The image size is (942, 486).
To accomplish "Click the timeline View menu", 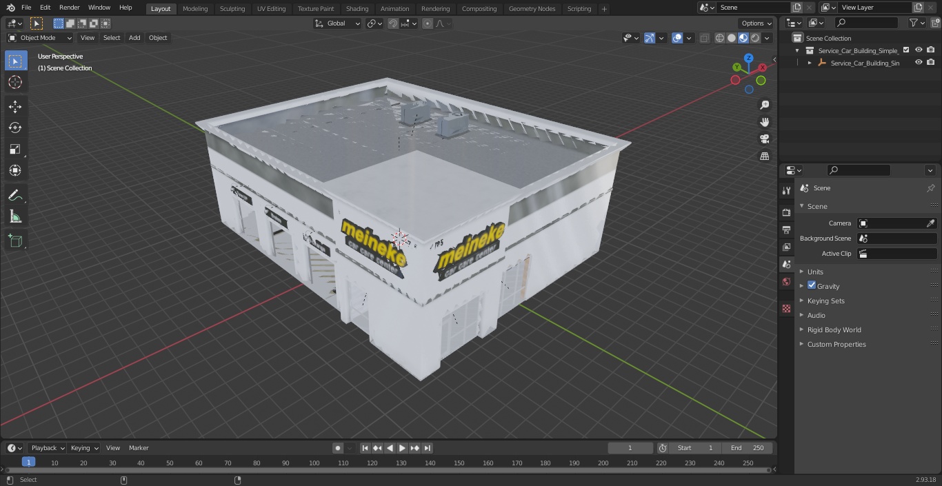I will point(113,448).
